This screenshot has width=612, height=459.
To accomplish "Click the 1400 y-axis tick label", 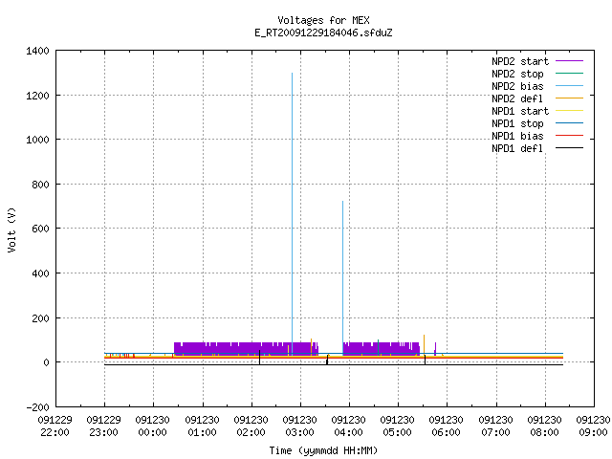I will (38, 51).
